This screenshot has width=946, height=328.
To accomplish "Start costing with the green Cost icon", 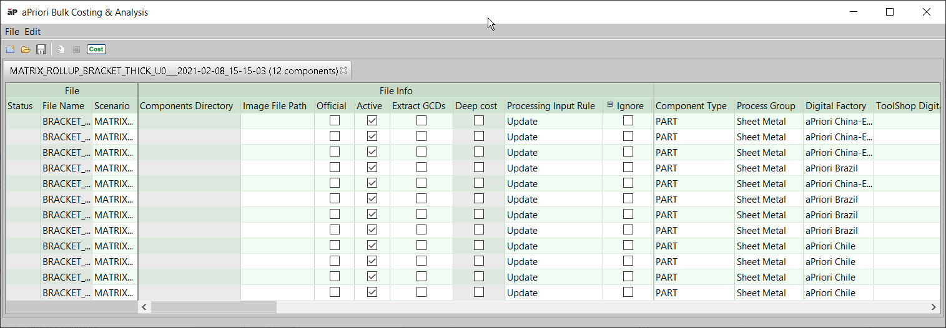I will [96, 49].
